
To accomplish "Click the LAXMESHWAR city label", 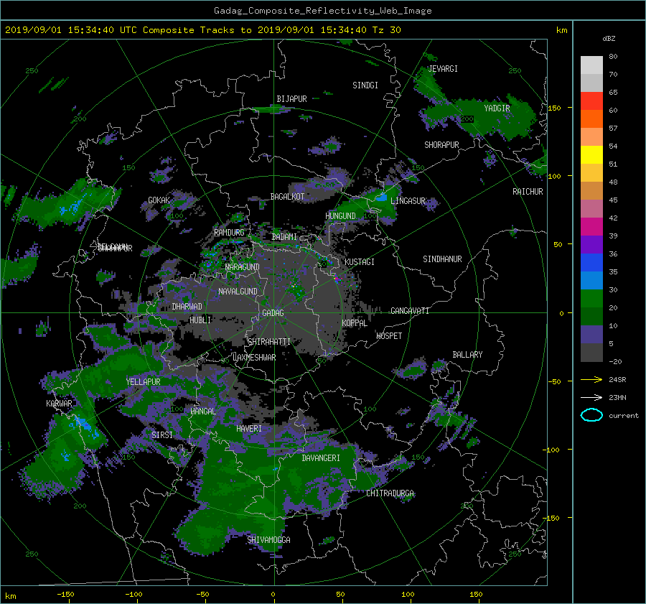I will [x=254, y=358].
